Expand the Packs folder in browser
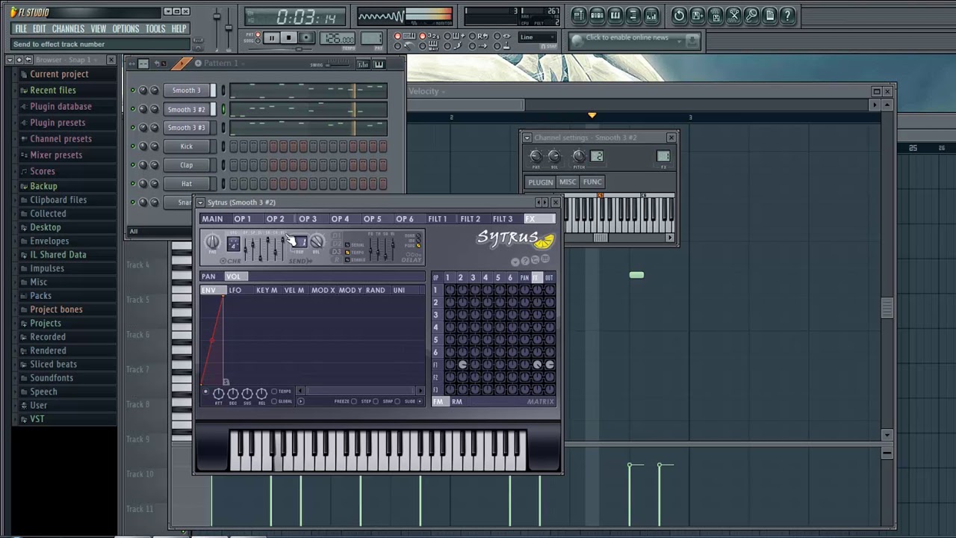956x538 pixels. pyautogui.click(x=40, y=296)
